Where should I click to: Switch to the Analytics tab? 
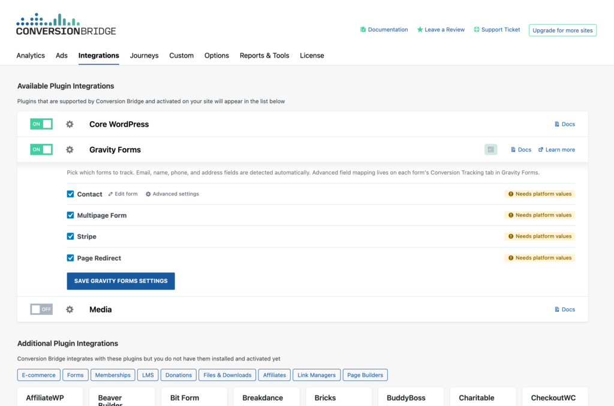click(x=31, y=56)
